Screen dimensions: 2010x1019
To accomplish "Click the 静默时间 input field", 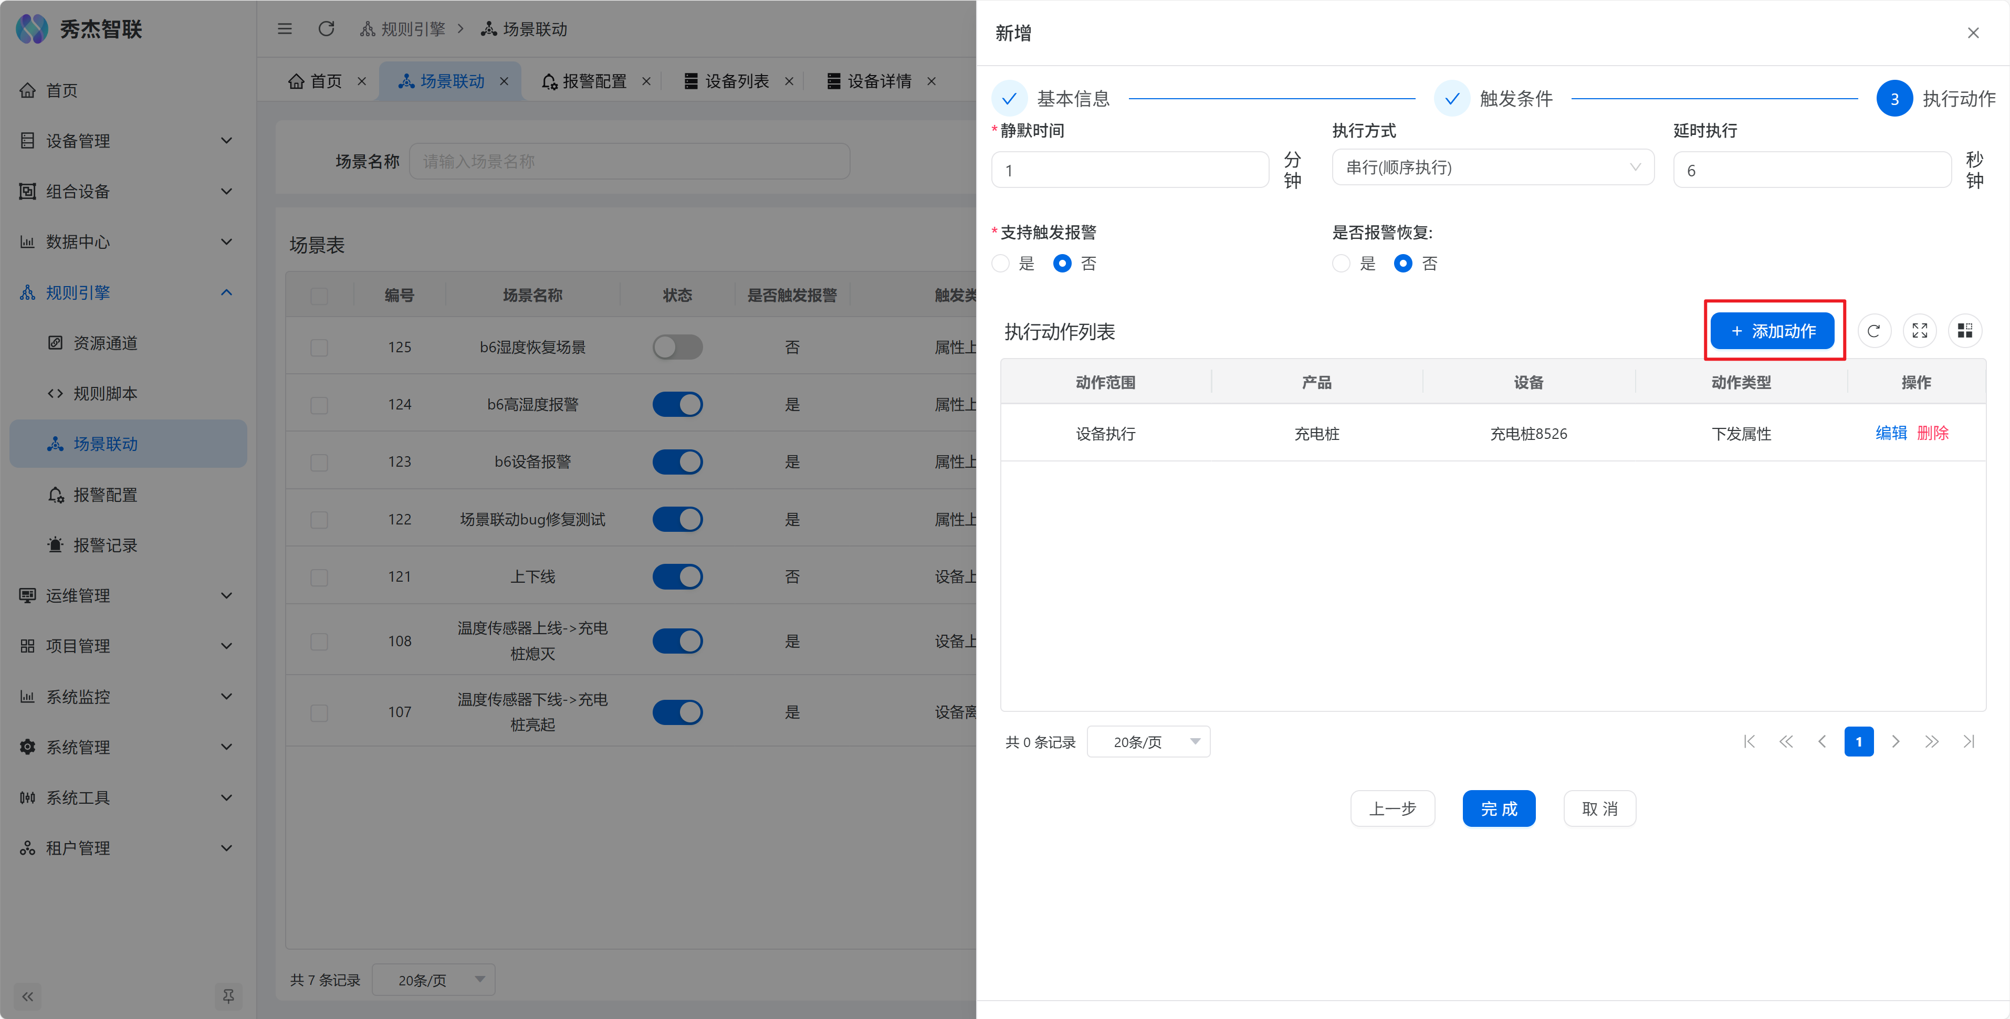I will (1130, 170).
